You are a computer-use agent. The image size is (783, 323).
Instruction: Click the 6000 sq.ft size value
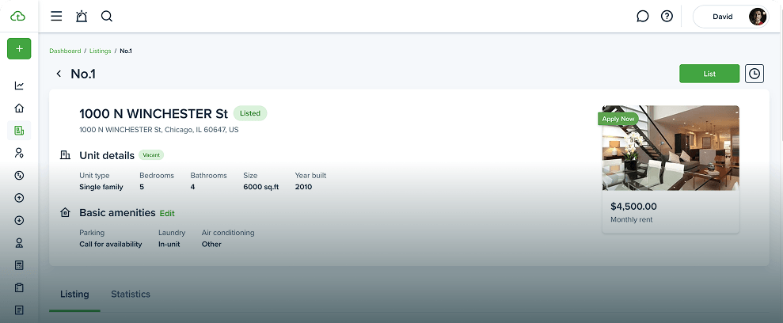point(261,187)
